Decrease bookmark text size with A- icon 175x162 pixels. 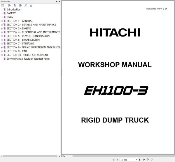31,6
